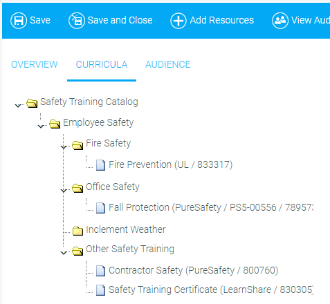Click the Inclement Weather folder icon
330x304 pixels.
[77, 231]
